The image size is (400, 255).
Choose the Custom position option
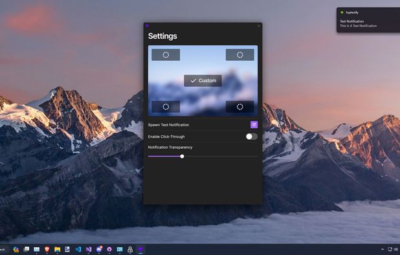coord(203,81)
